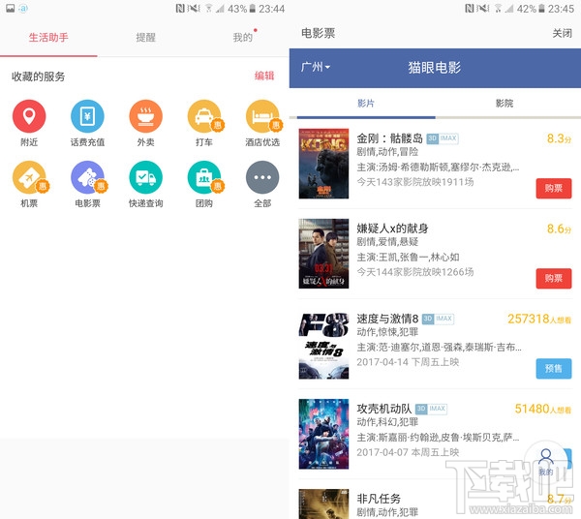Tap 关闭 to close movie ticket page
Viewport: 581px width, 519px height.
(x=562, y=33)
